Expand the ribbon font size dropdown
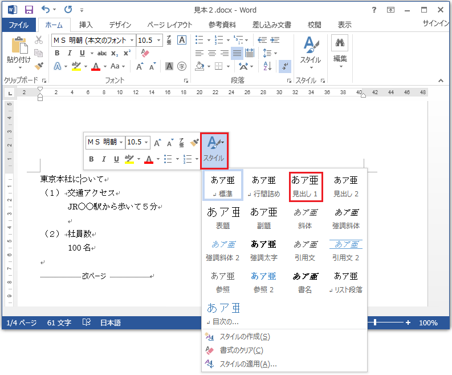Viewport: 452px width, 375px height. (x=158, y=40)
